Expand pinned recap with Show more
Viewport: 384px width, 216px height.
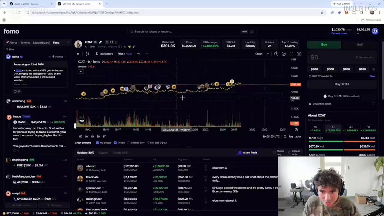[x=20, y=84]
